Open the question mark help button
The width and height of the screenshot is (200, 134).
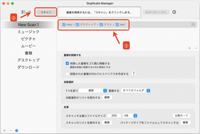134,74
